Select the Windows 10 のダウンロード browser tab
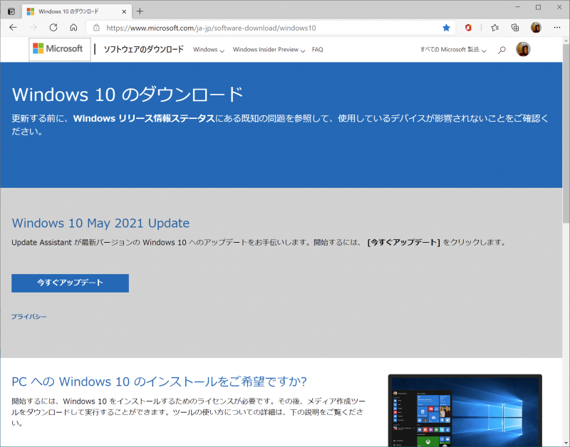The height and width of the screenshot is (447, 570). click(71, 11)
